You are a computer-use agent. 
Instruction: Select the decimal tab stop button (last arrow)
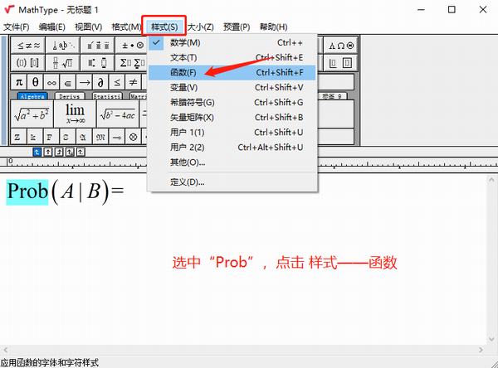81,152
